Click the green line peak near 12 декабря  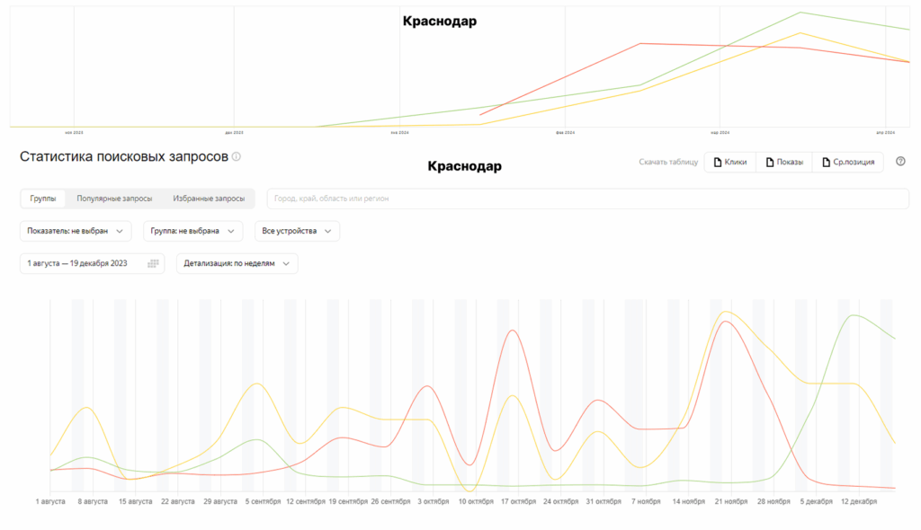tap(853, 315)
